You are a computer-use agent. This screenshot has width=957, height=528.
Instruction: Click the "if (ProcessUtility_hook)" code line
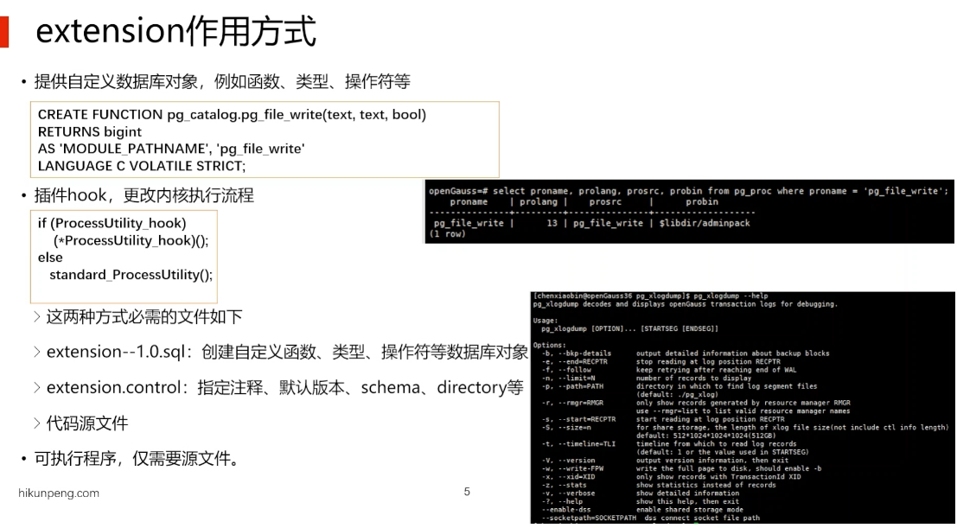[112, 224]
